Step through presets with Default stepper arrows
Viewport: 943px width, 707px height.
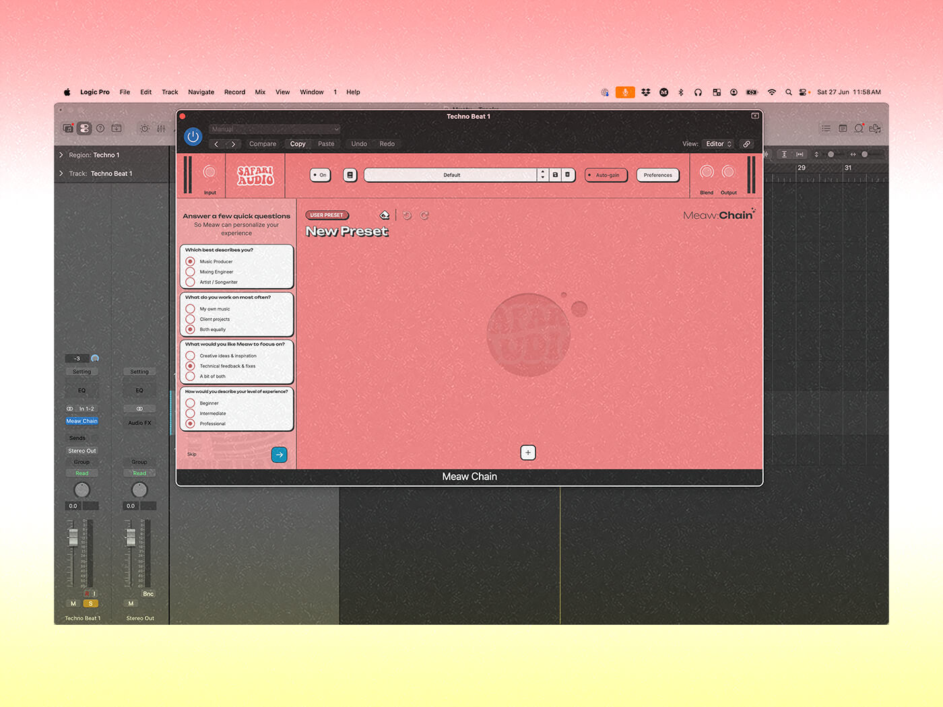(x=543, y=175)
